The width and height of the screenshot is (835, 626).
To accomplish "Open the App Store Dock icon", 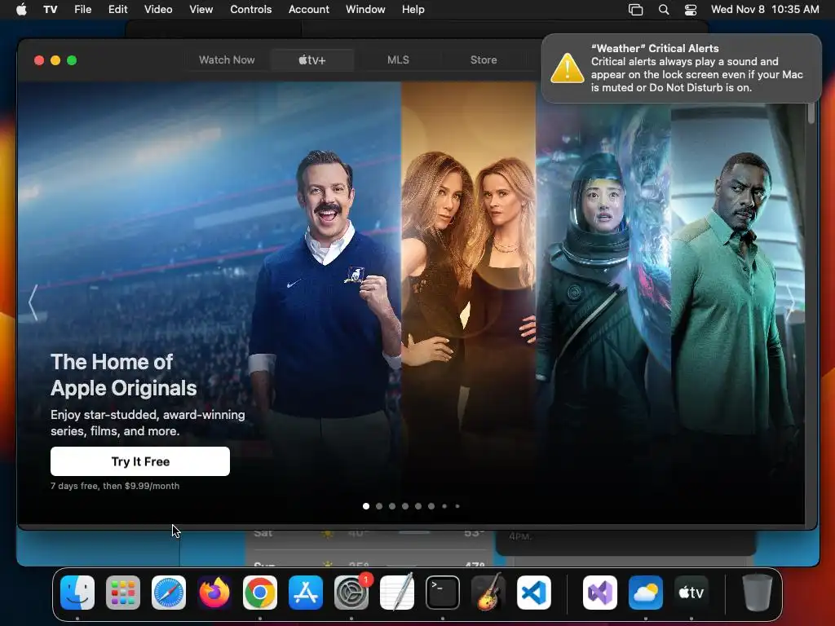I will 306,593.
